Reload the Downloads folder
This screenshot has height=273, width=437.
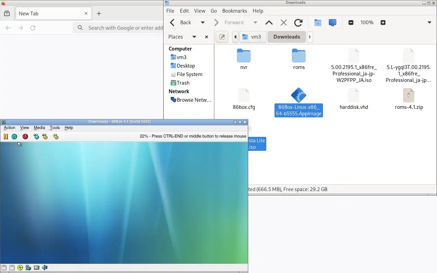pyautogui.click(x=298, y=23)
